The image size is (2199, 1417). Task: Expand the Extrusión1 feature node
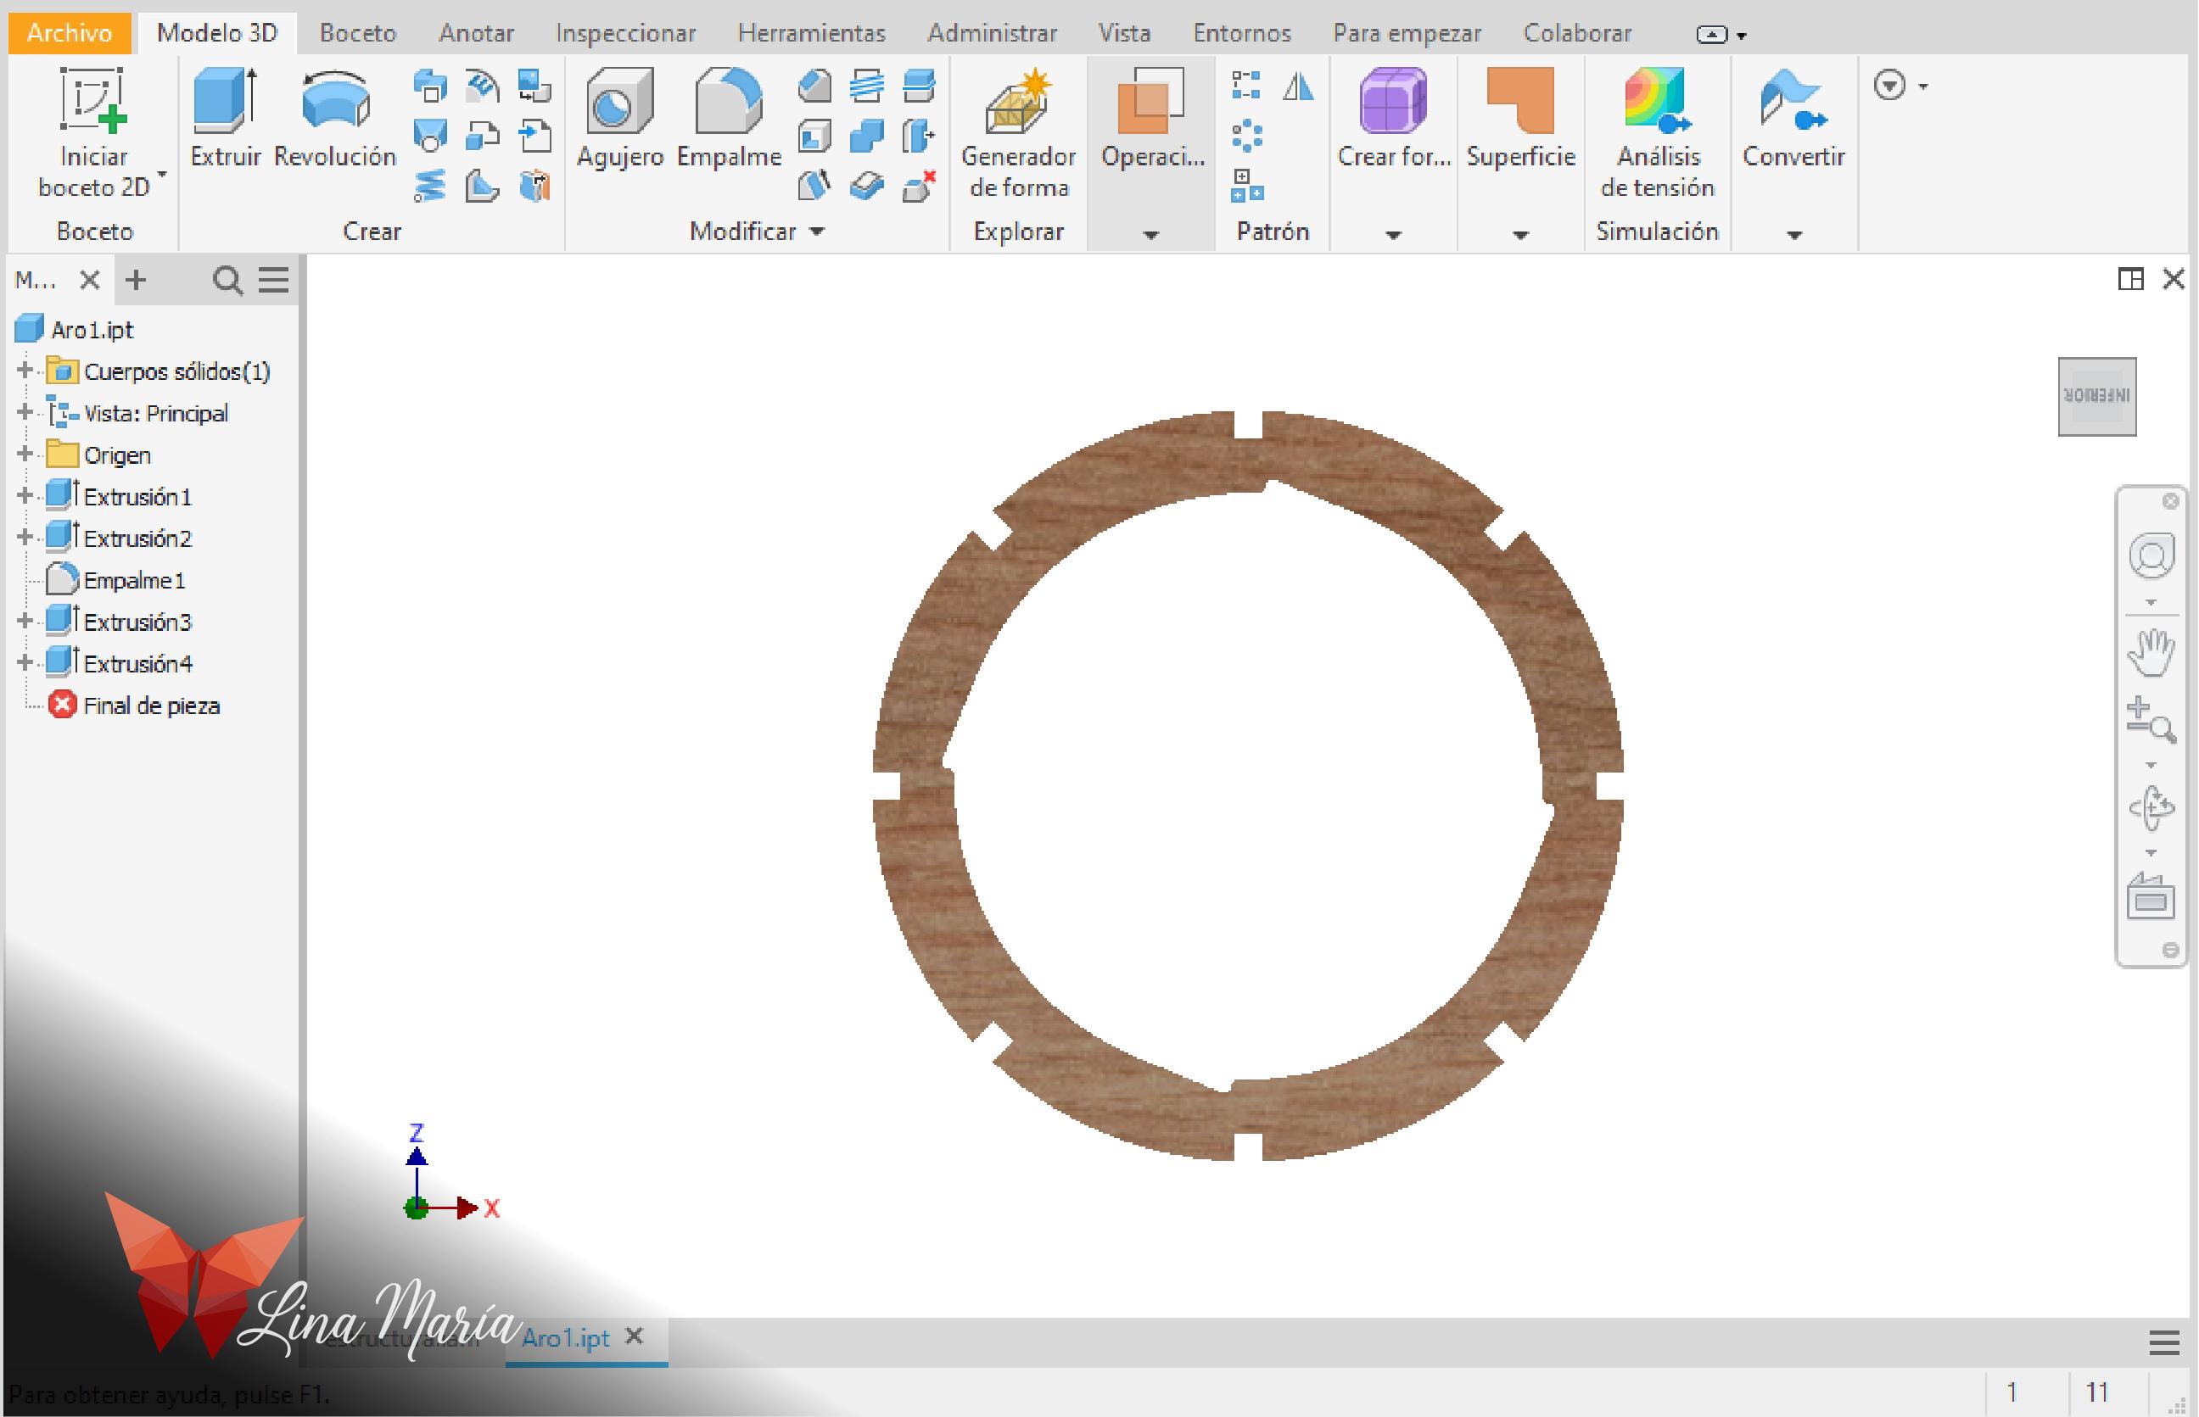click(25, 496)
